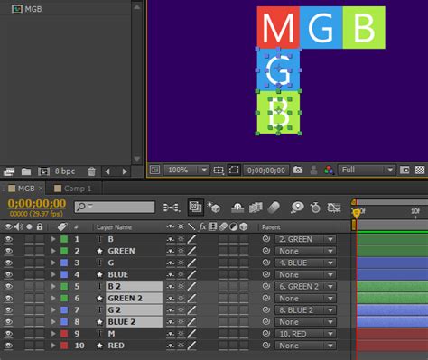Screen dimensions: 428x360
Task: Toggle Motion Blur enable icon
Action: coord(274,208)
